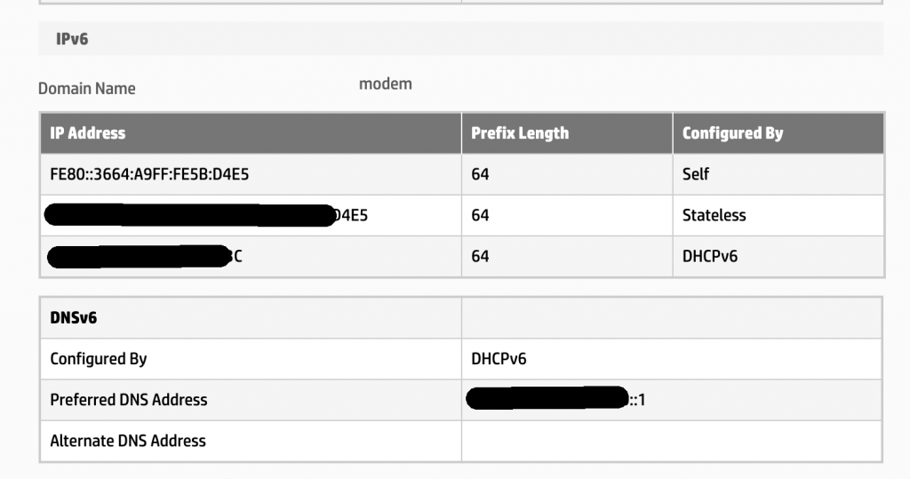The image size is (910, 479).
Task: Select the FE80::3664:A9FF:FE5B:D4E5 address
Action: point(149,174)
